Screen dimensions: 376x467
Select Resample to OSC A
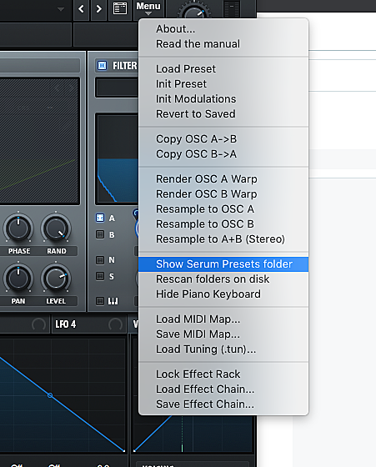pyautogui.click(x=205, y=209)
